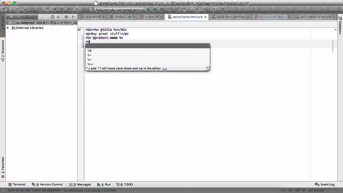Image resolution: width=343 pixels, height=193 pixels.
Task: Select the %== completion suggestion
Action: [x=147, y=64]
